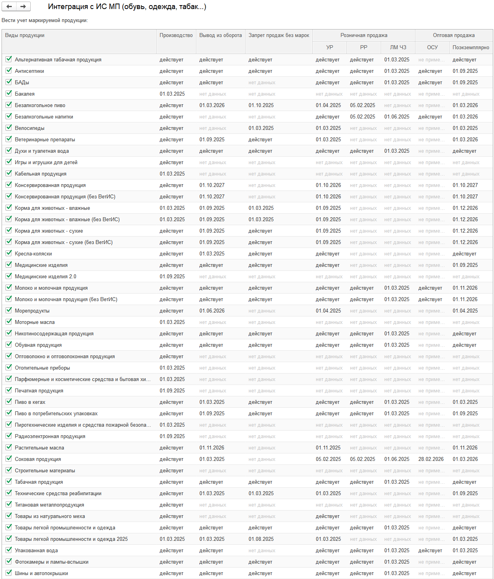Uncheck the Шины и автопокрышки checkbox
494x579 pixels.
[9, 573]
